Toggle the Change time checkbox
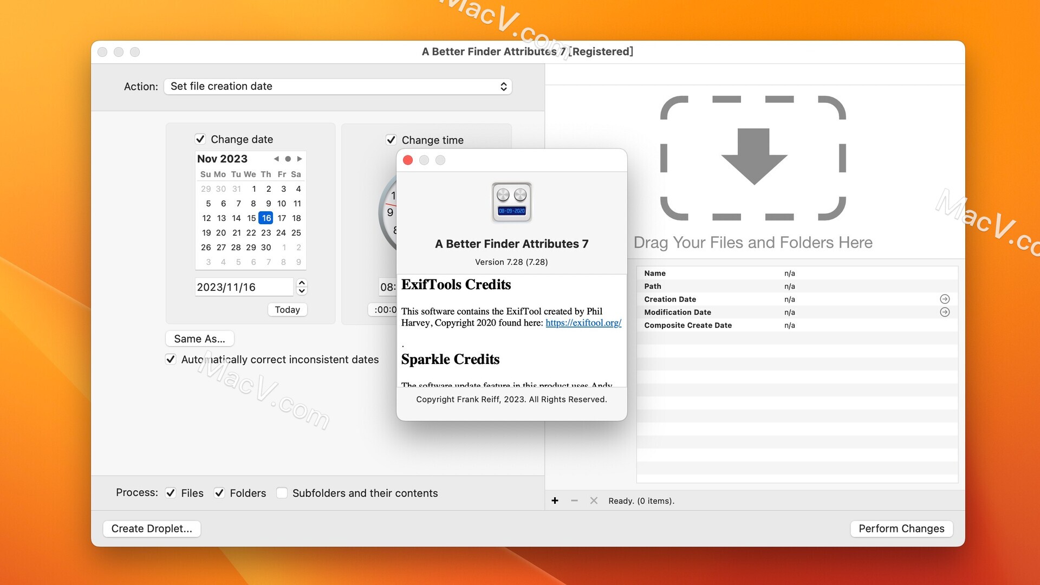 coord(391,140)
